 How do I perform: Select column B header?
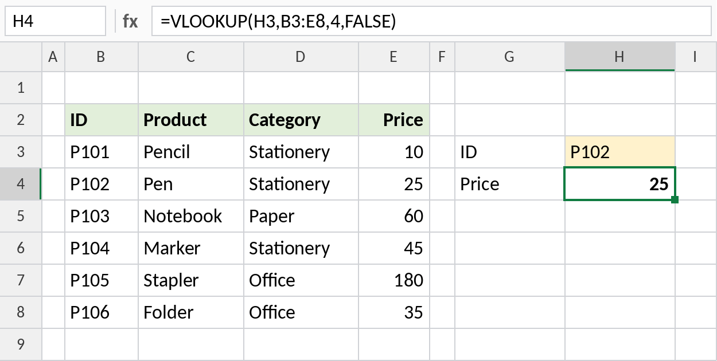102,57
